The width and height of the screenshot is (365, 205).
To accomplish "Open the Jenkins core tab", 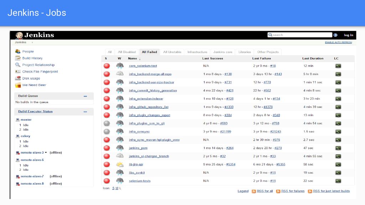I will (223, 52).
